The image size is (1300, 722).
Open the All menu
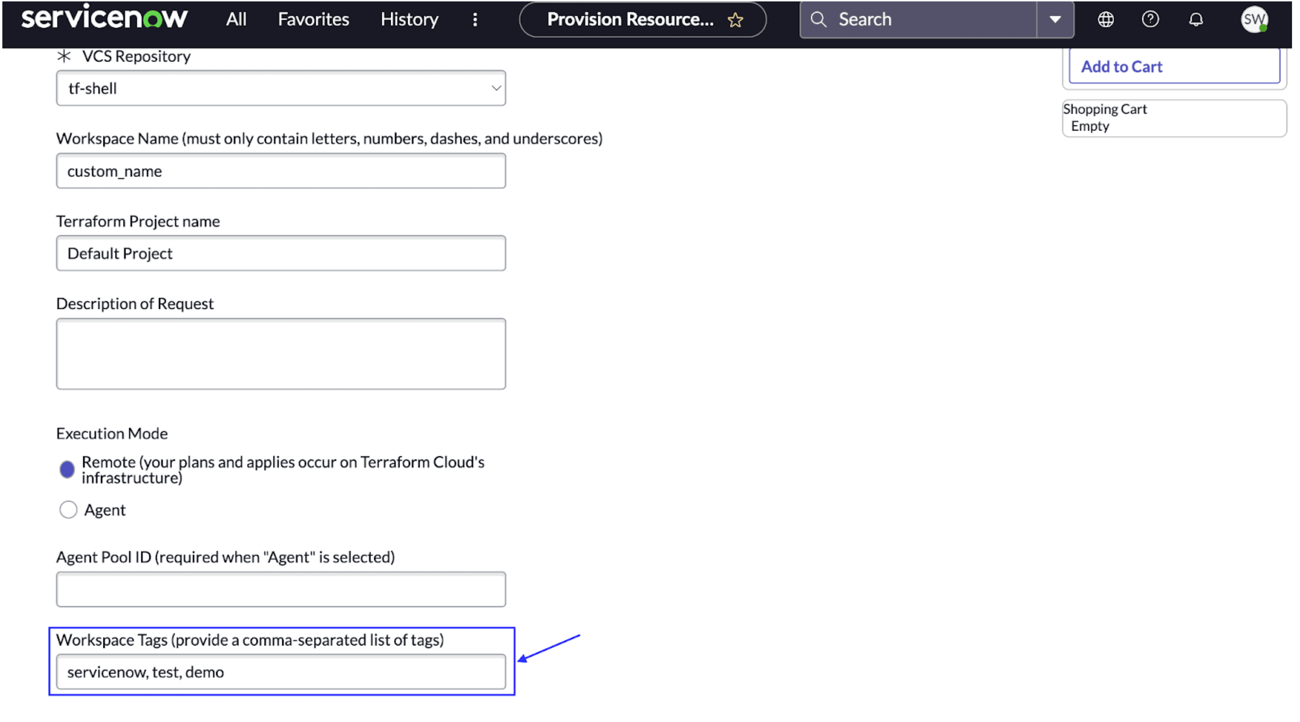tap(236, 20)
